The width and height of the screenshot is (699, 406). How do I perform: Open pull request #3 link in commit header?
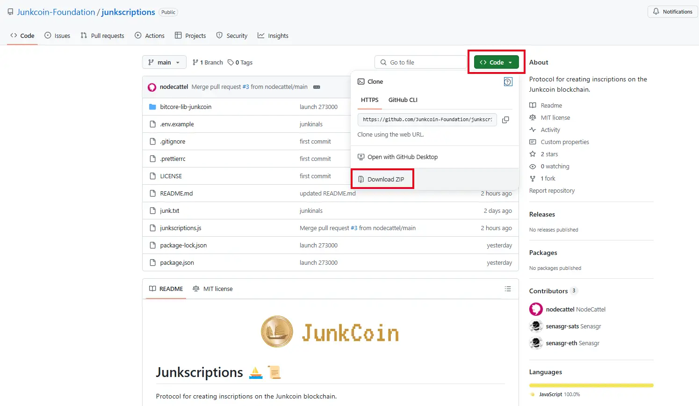tap(245, 87)
